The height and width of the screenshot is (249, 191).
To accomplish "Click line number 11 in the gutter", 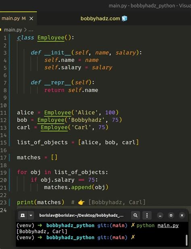I will tap(4, 113).
